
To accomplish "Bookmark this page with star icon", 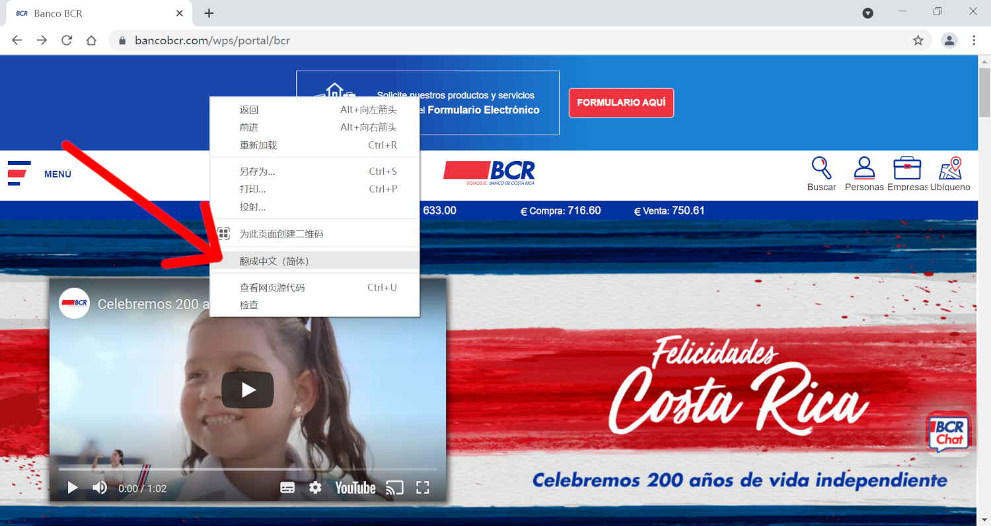I will coord(918,40).
